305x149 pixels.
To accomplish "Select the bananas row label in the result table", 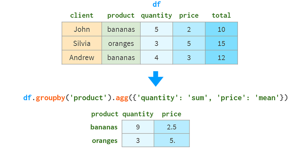I will (104, 127).
